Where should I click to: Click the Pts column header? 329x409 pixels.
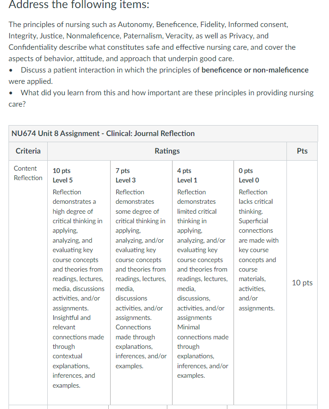pyautogui.click(x=302, y=151)
